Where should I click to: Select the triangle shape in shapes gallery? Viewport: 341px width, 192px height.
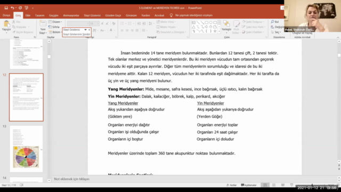193,27
